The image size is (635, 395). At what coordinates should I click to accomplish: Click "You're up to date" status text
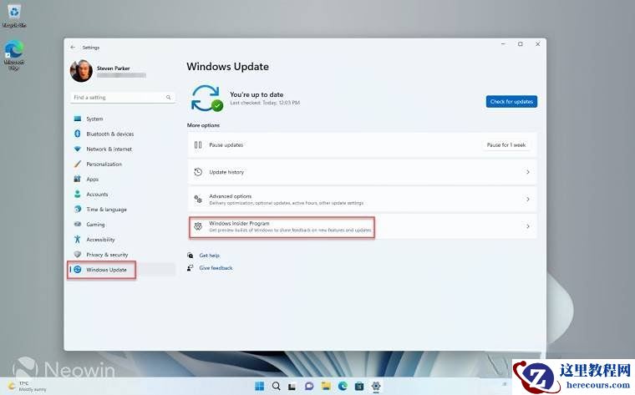pyautogui.click(x=257, y=94)
